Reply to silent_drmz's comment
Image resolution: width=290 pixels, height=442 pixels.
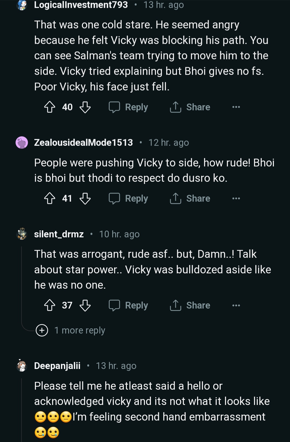(128, 305)
